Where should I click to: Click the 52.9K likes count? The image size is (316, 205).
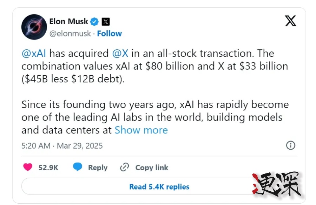(48, 168)
